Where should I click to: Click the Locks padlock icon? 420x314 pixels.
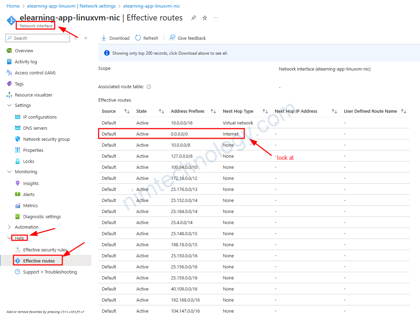point(18,161)
